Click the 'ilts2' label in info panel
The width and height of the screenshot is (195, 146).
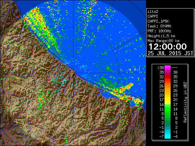[153, 12]
